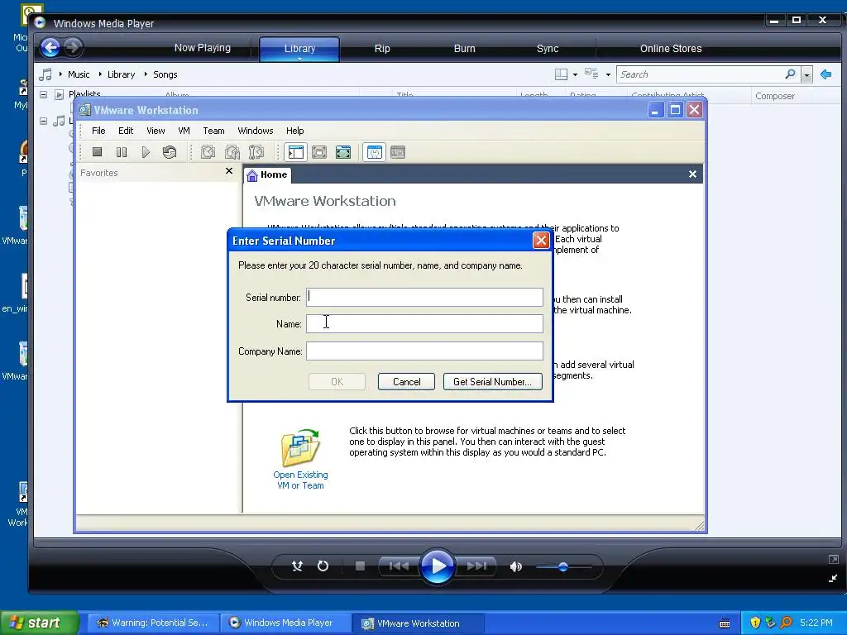The image size is (847, 635).
Task: Expand the Songs breadcrumb arrow
Action: click(146, 74)
